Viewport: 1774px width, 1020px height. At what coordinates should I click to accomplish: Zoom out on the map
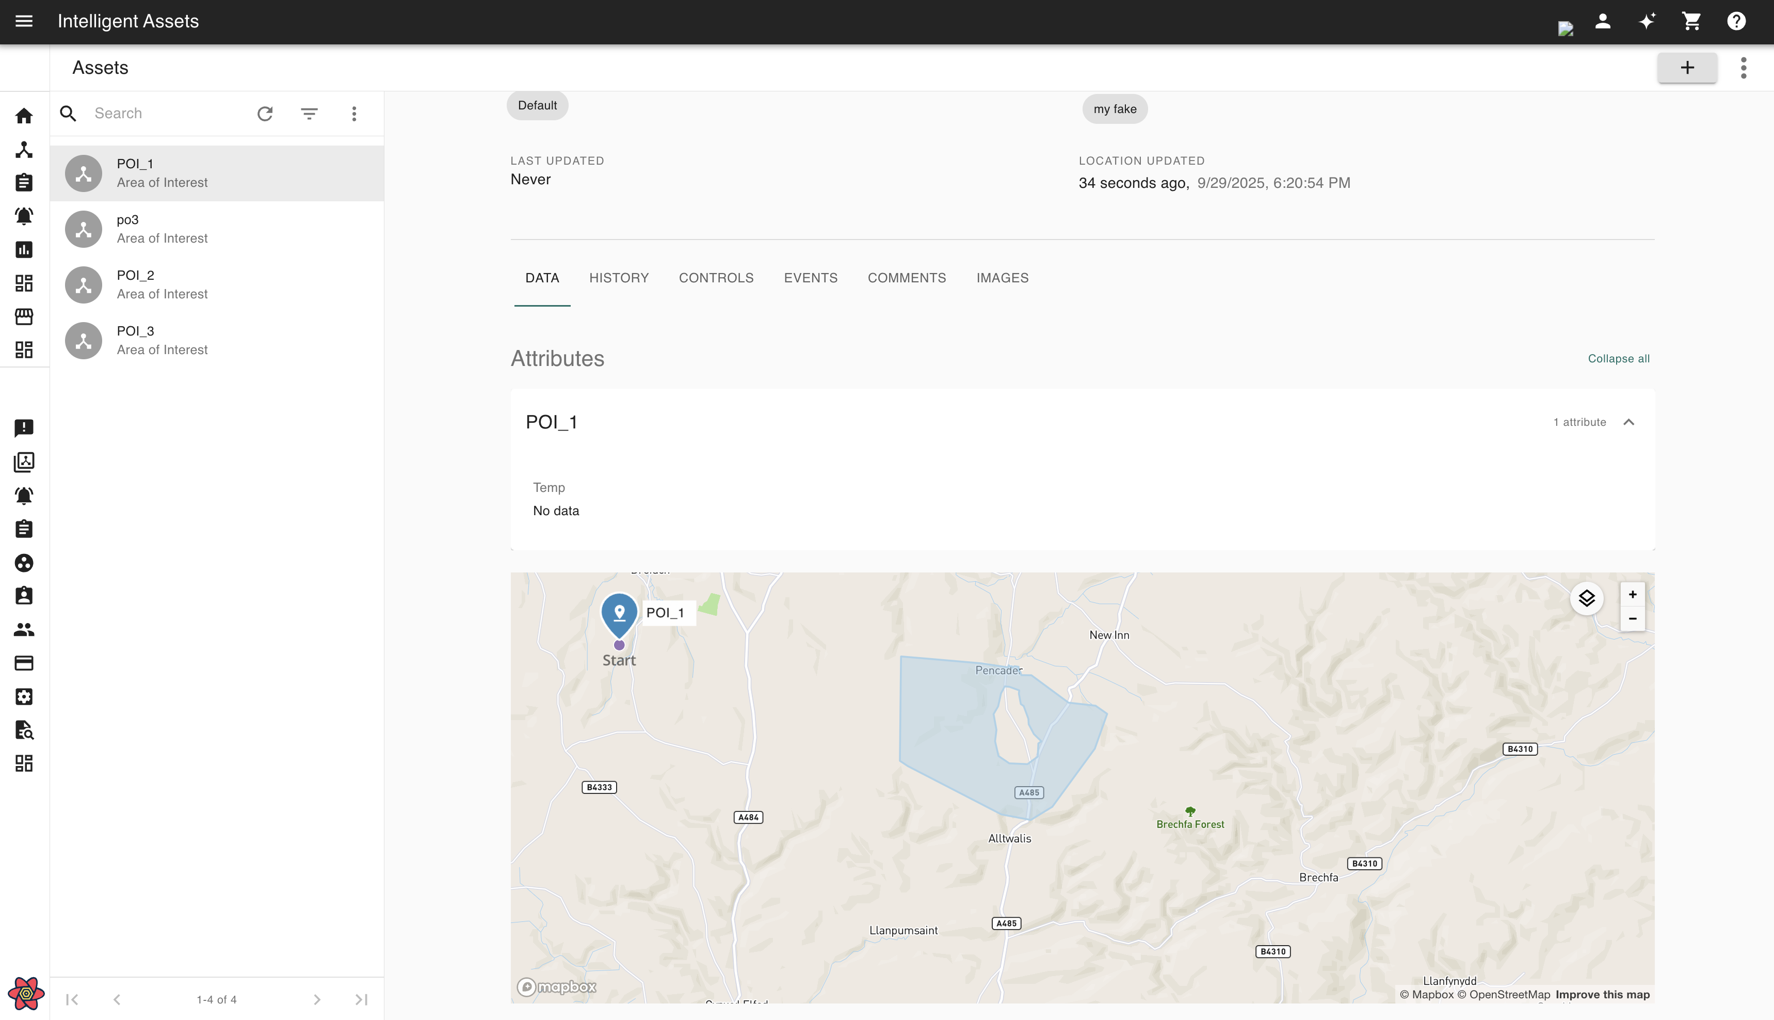point(1632,618)
